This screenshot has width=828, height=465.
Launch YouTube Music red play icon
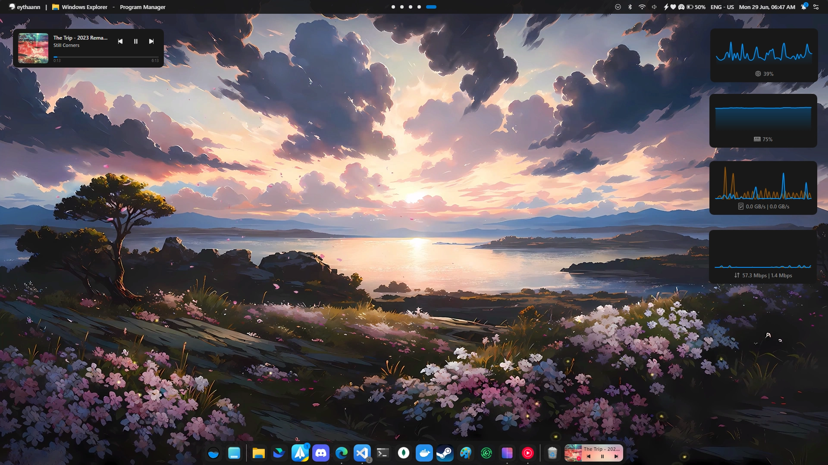[x=528, y=453]
